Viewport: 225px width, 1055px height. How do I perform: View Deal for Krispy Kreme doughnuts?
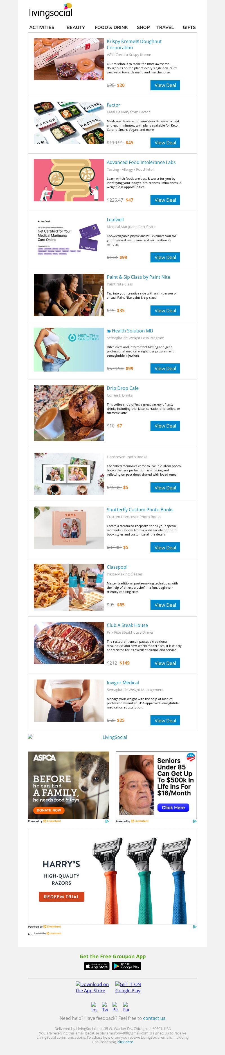click(x=165, y=85)
